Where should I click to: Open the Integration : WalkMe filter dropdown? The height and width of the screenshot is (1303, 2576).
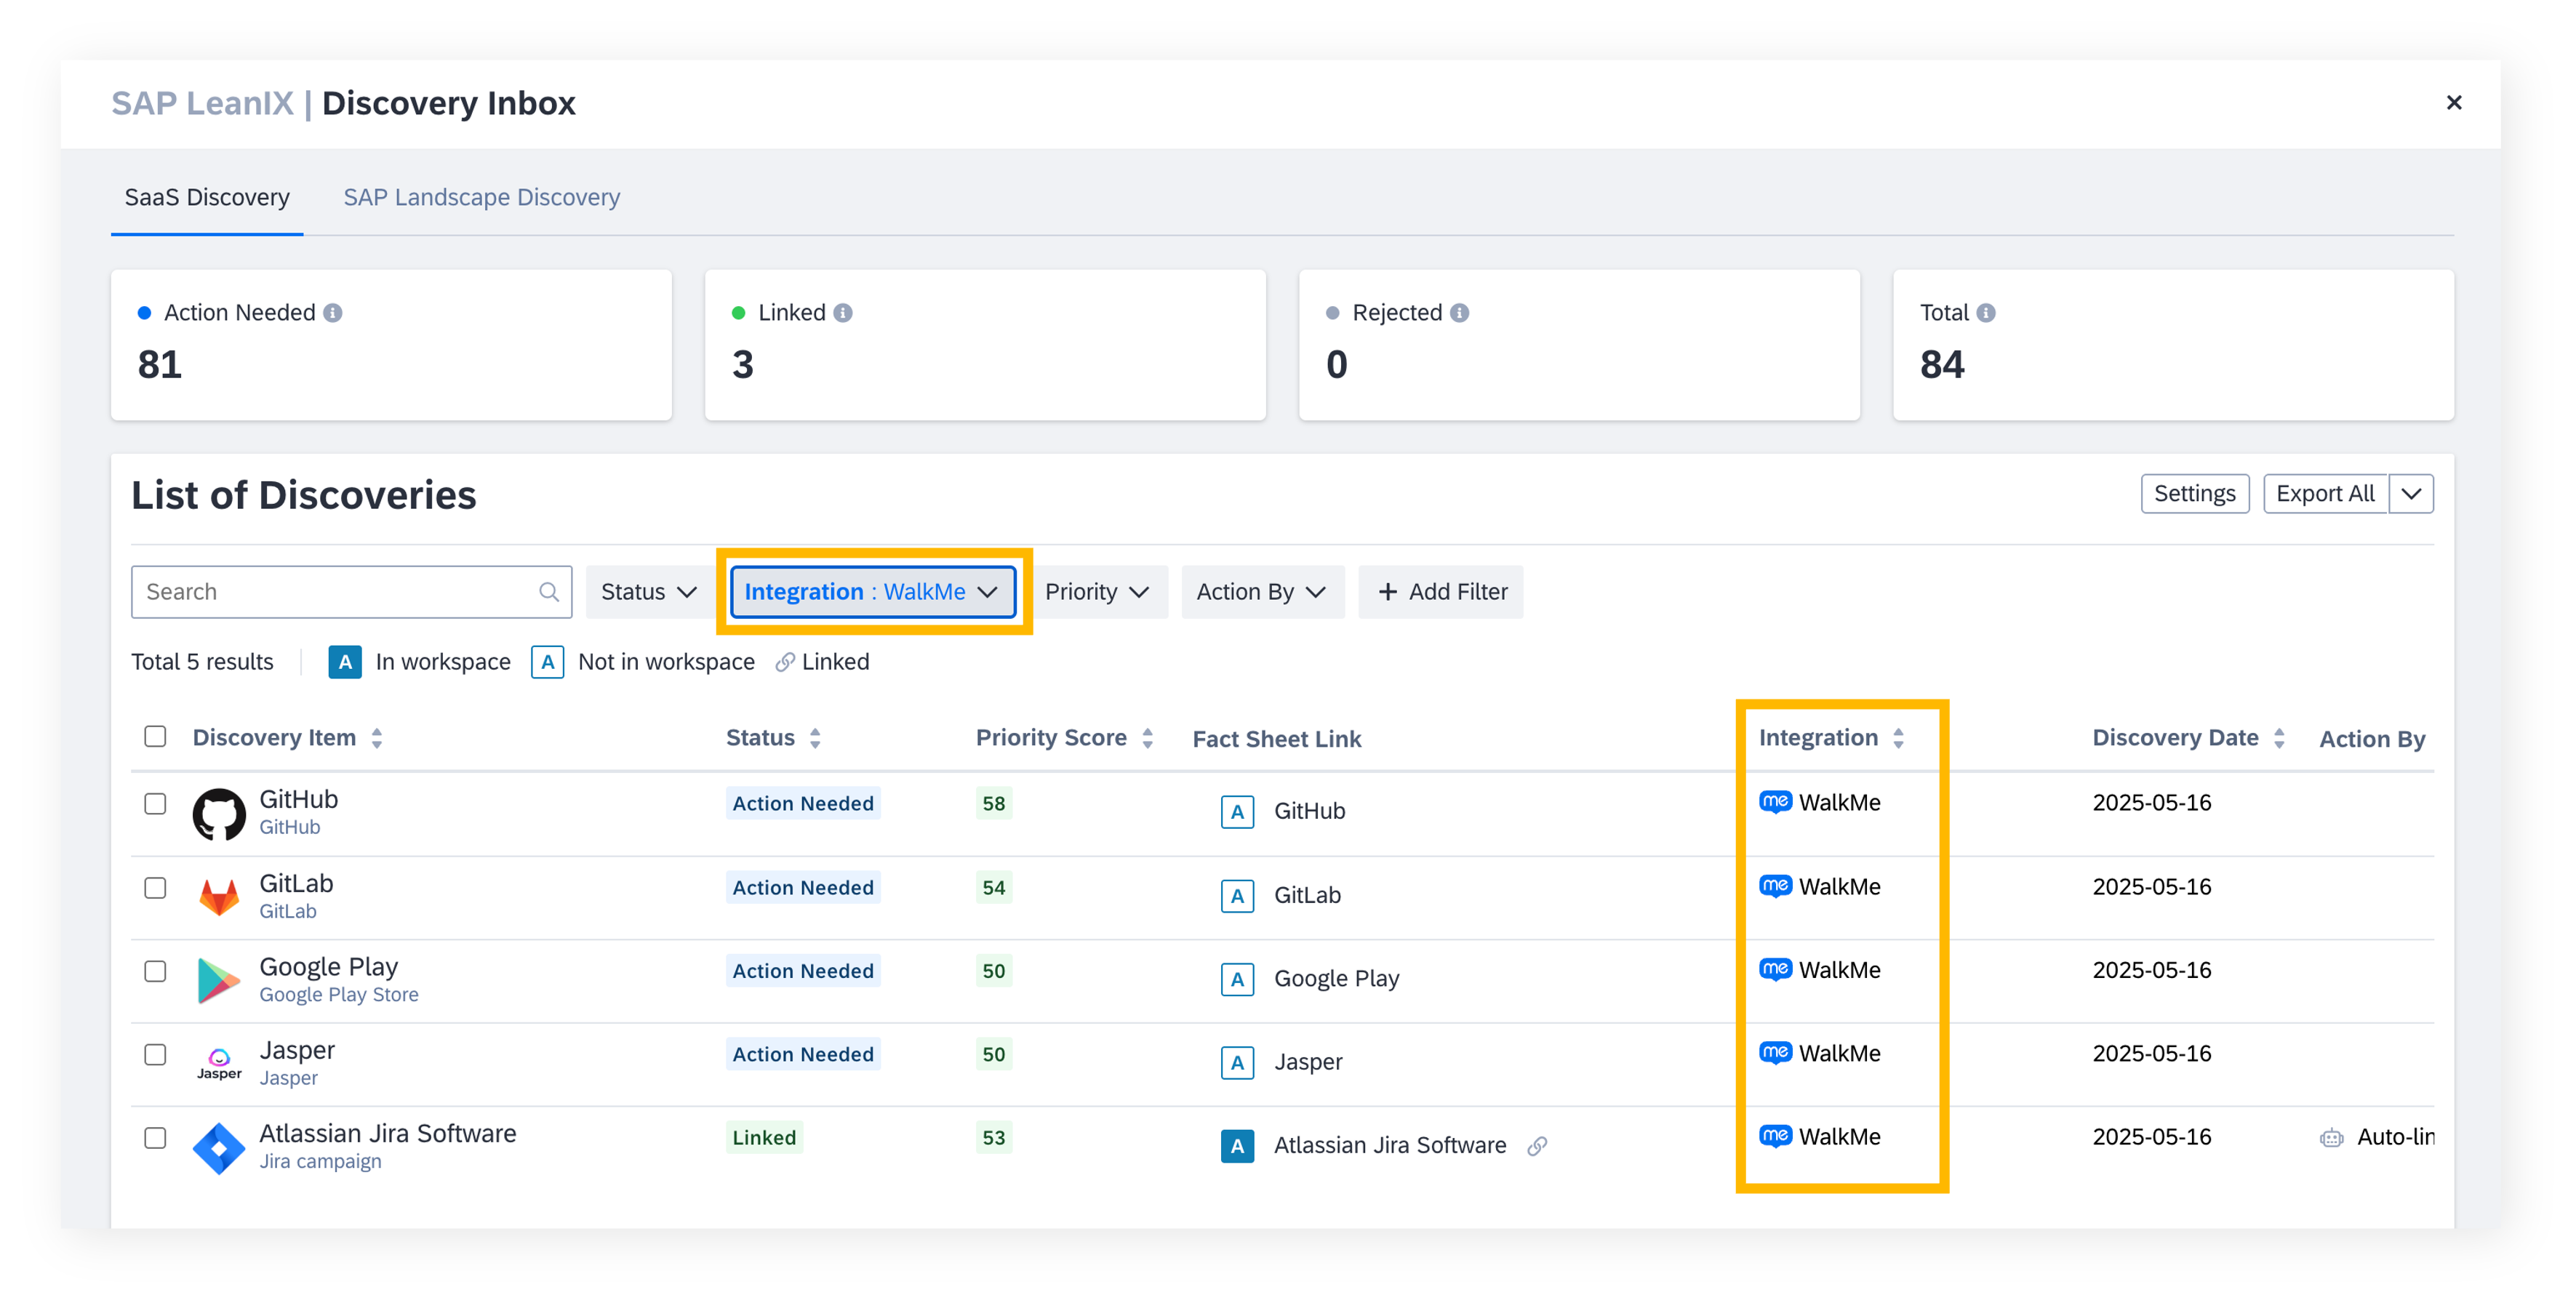click(873, 592)
